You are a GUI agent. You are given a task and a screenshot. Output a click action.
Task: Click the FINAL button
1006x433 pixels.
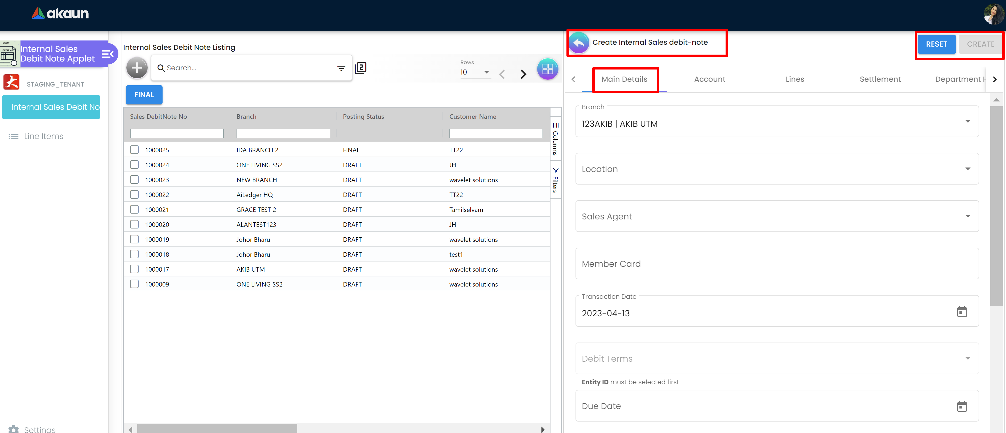pyautogui.click(x=144, y=95)
